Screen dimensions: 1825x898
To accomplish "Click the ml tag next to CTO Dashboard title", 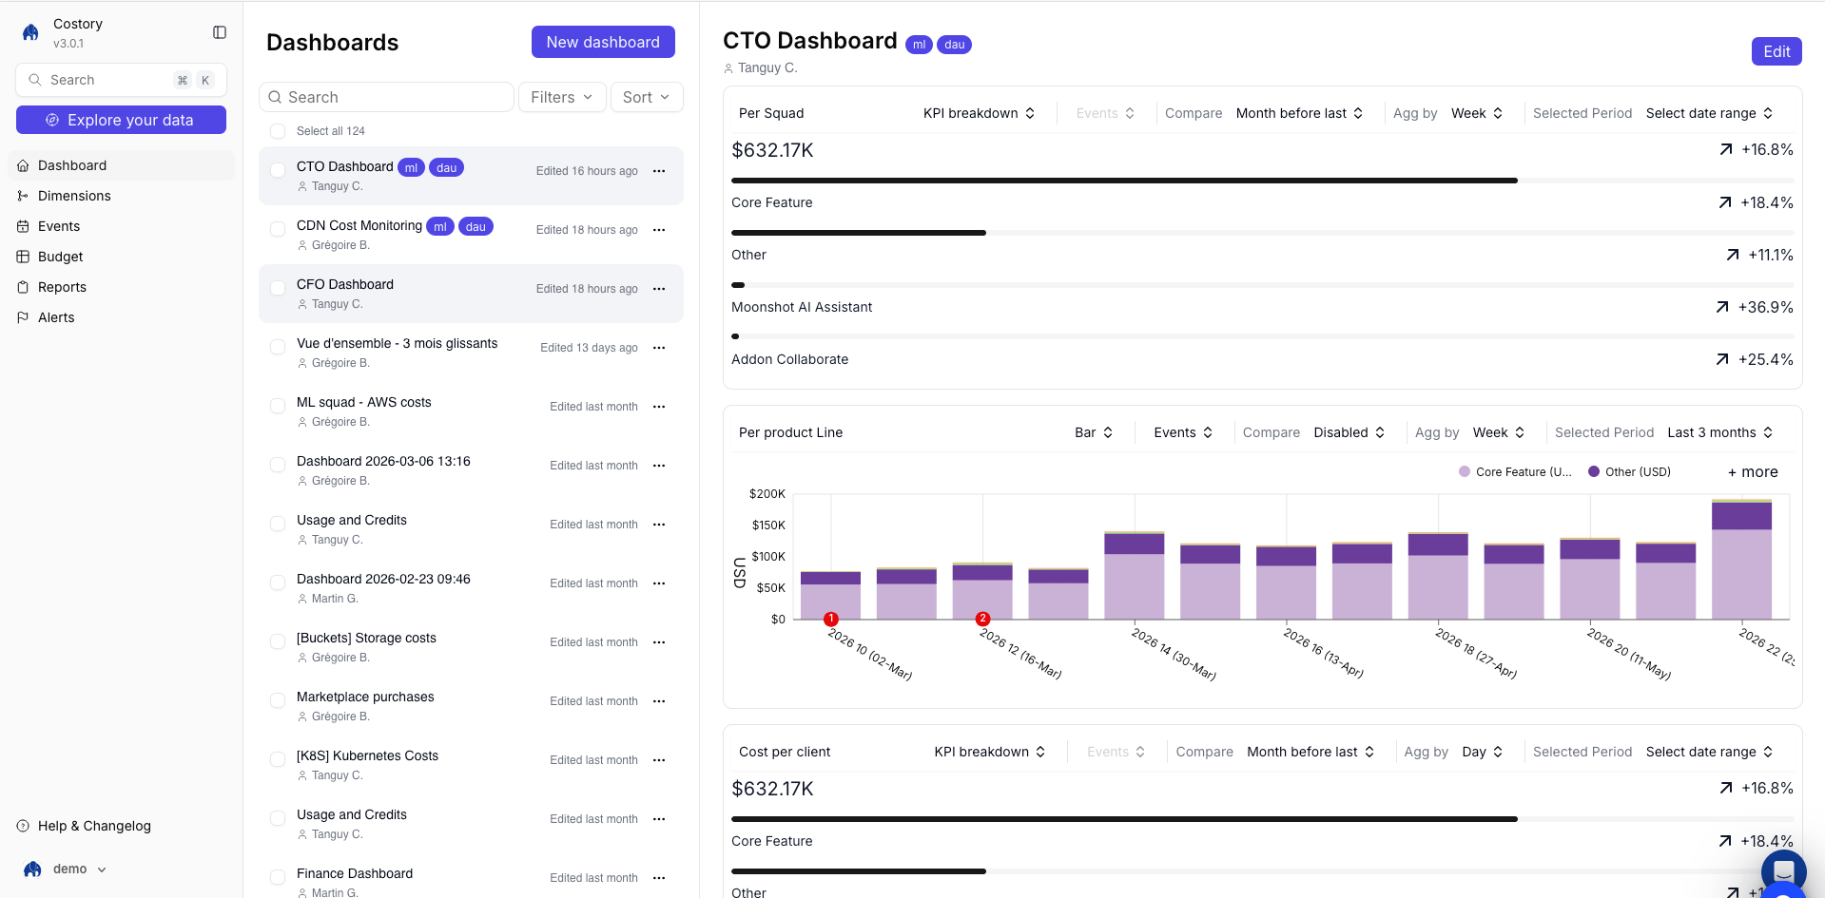I will click(919, 45).
